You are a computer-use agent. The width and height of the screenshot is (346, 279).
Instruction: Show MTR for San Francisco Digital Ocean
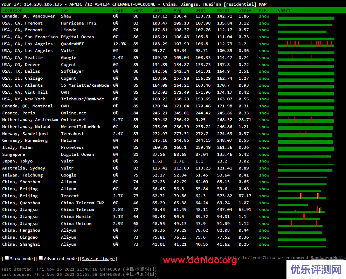(x=264, y=37)
